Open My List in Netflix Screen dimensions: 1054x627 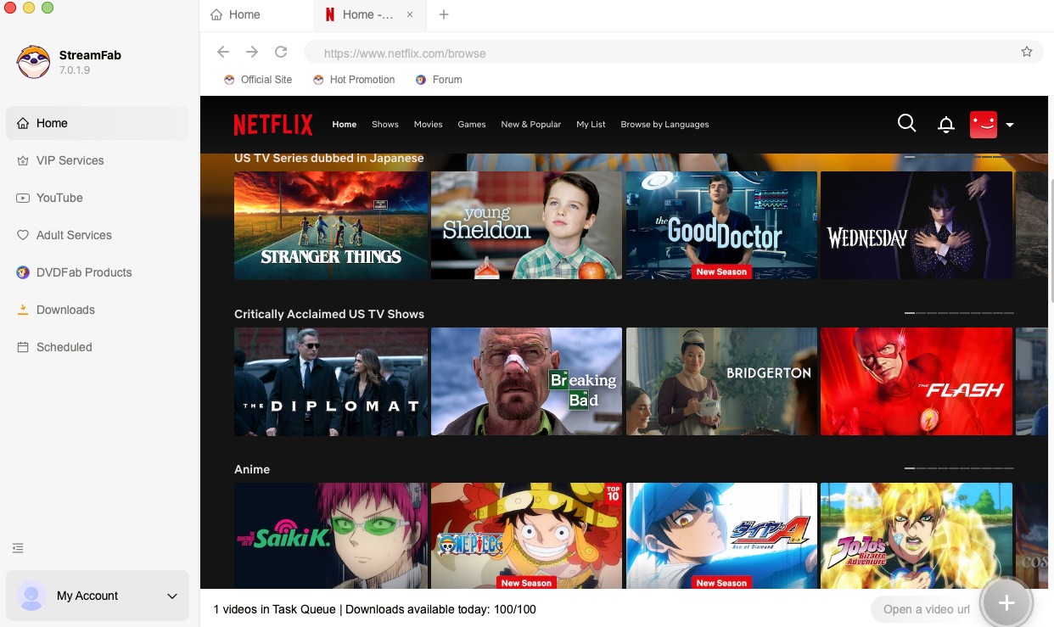point(591,124)
